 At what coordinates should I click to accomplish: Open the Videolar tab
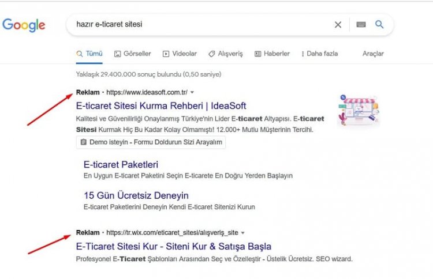[x=180, y=54]
